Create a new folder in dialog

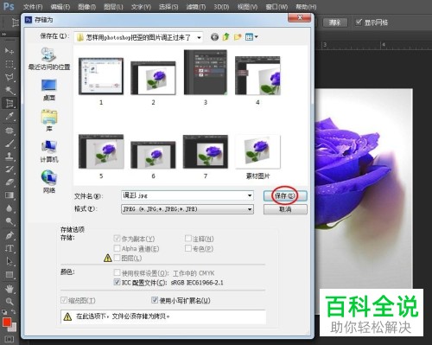tap(238, 37)
